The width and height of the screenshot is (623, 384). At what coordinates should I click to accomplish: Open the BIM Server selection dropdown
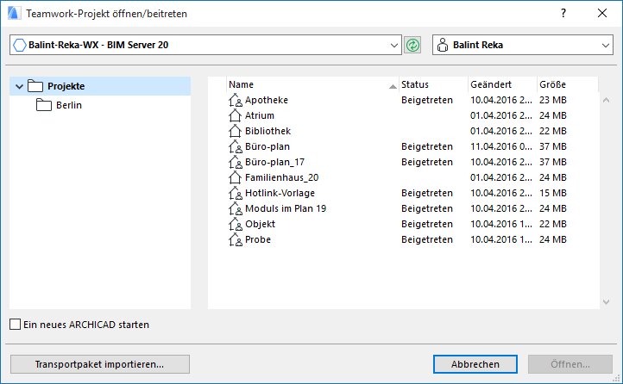tap(395, 45)
